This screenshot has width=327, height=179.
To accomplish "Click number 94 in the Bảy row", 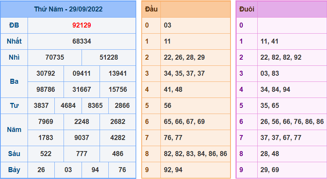I will point(95,170).
